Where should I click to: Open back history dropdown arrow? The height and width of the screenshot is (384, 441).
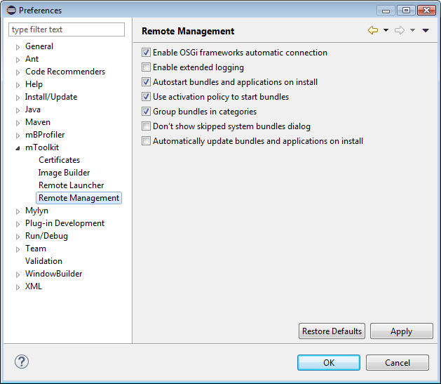(386, 31)
